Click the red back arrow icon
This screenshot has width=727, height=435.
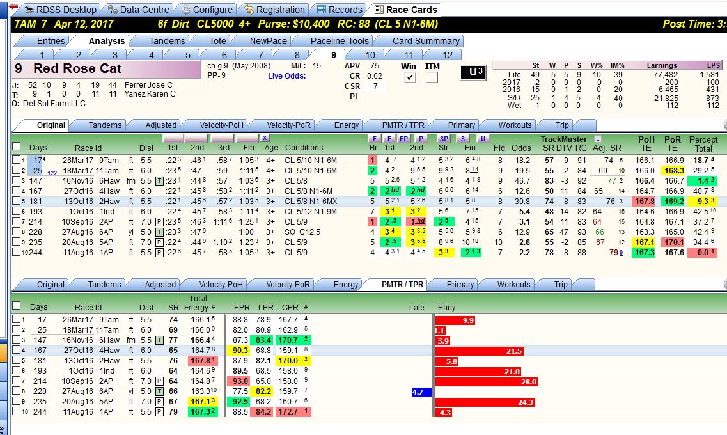pos(13,7)
